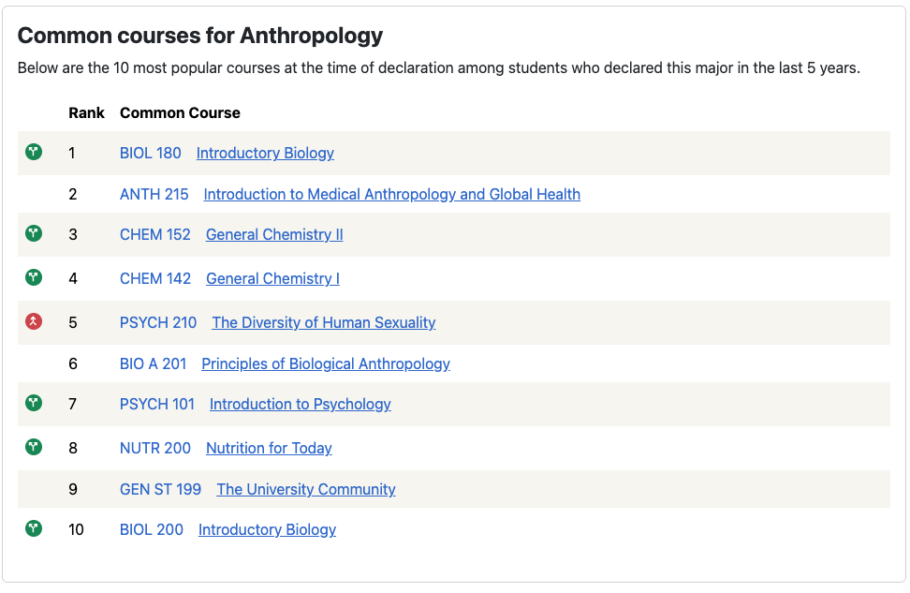Image resolution: width=910 pixels, height=593 pixels.
Task: Open Introduction to Medical Anthropology and Global Health
Action: click(x=391, y=194)
